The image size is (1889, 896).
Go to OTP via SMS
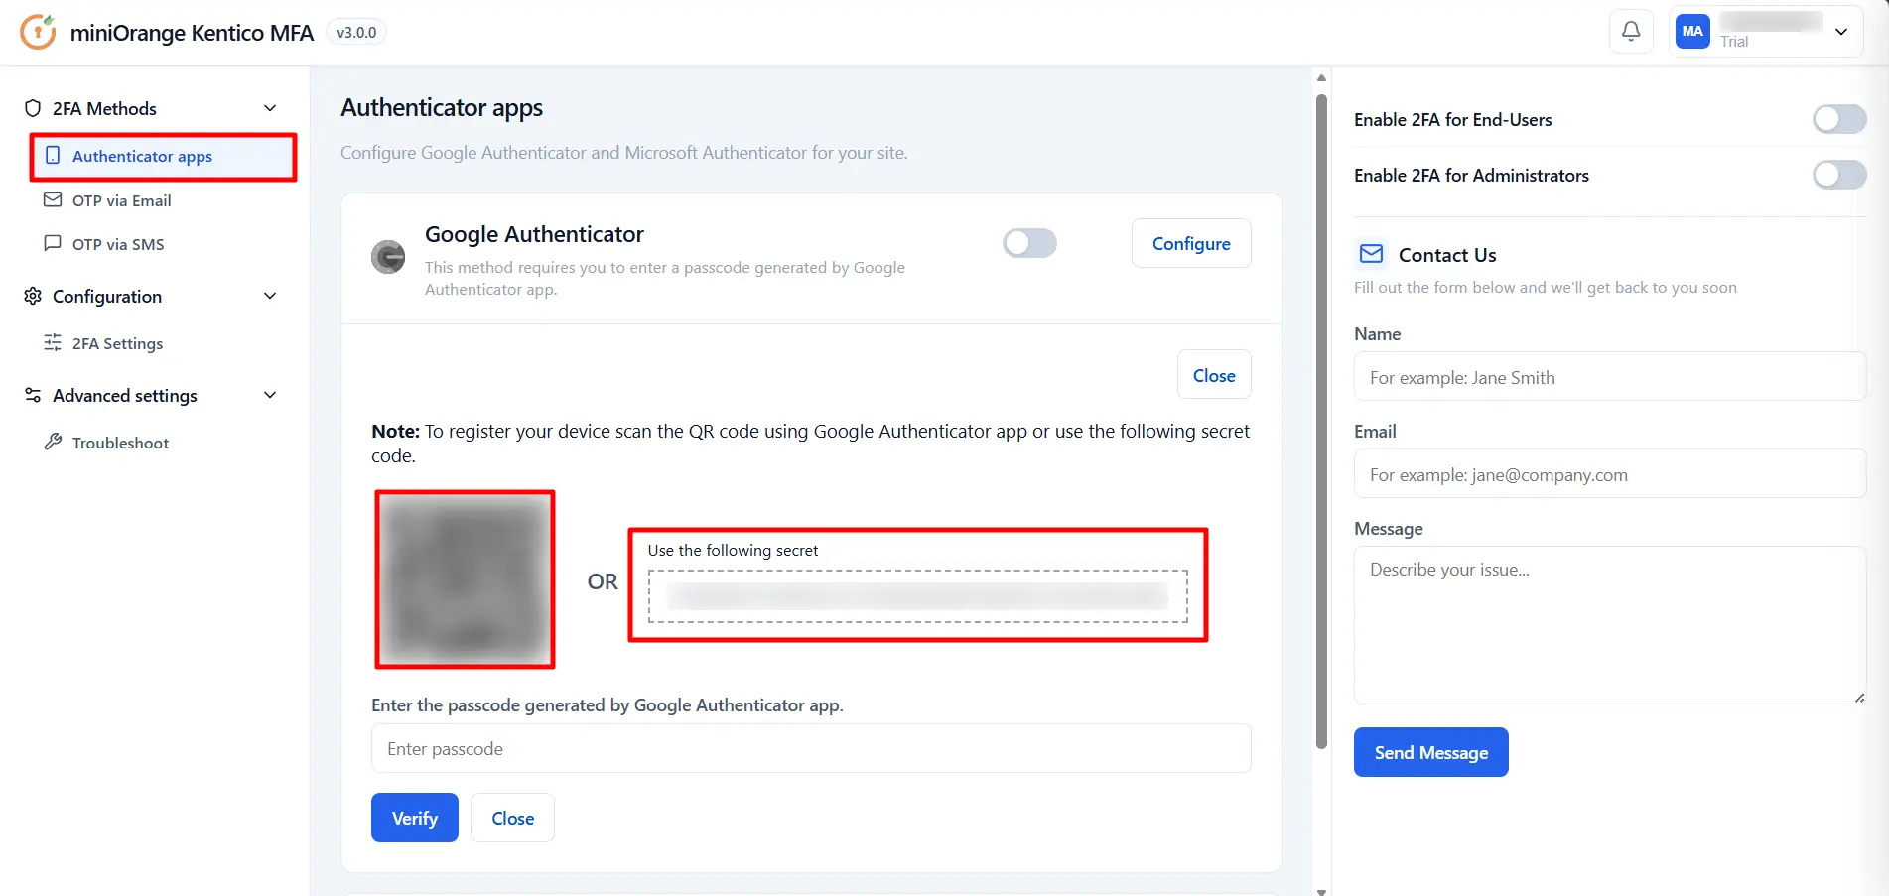tap(118, 244)
